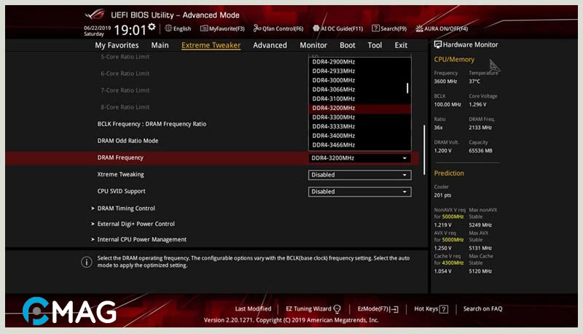Expand External Digi+ Power Control
This screenshot has width=583, height=334.
point(133,224)
